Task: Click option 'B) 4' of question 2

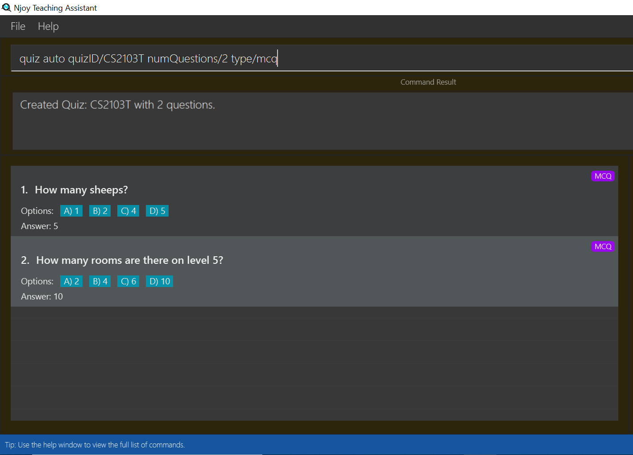Action: 100,281
